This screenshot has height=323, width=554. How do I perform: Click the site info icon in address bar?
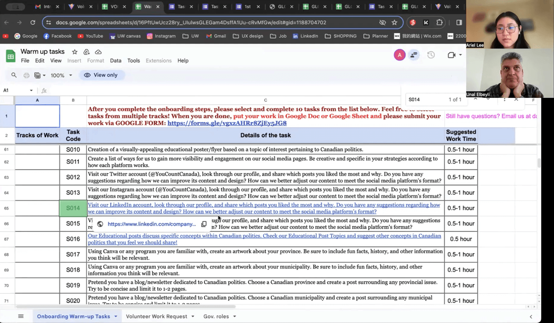click(49, 22)
